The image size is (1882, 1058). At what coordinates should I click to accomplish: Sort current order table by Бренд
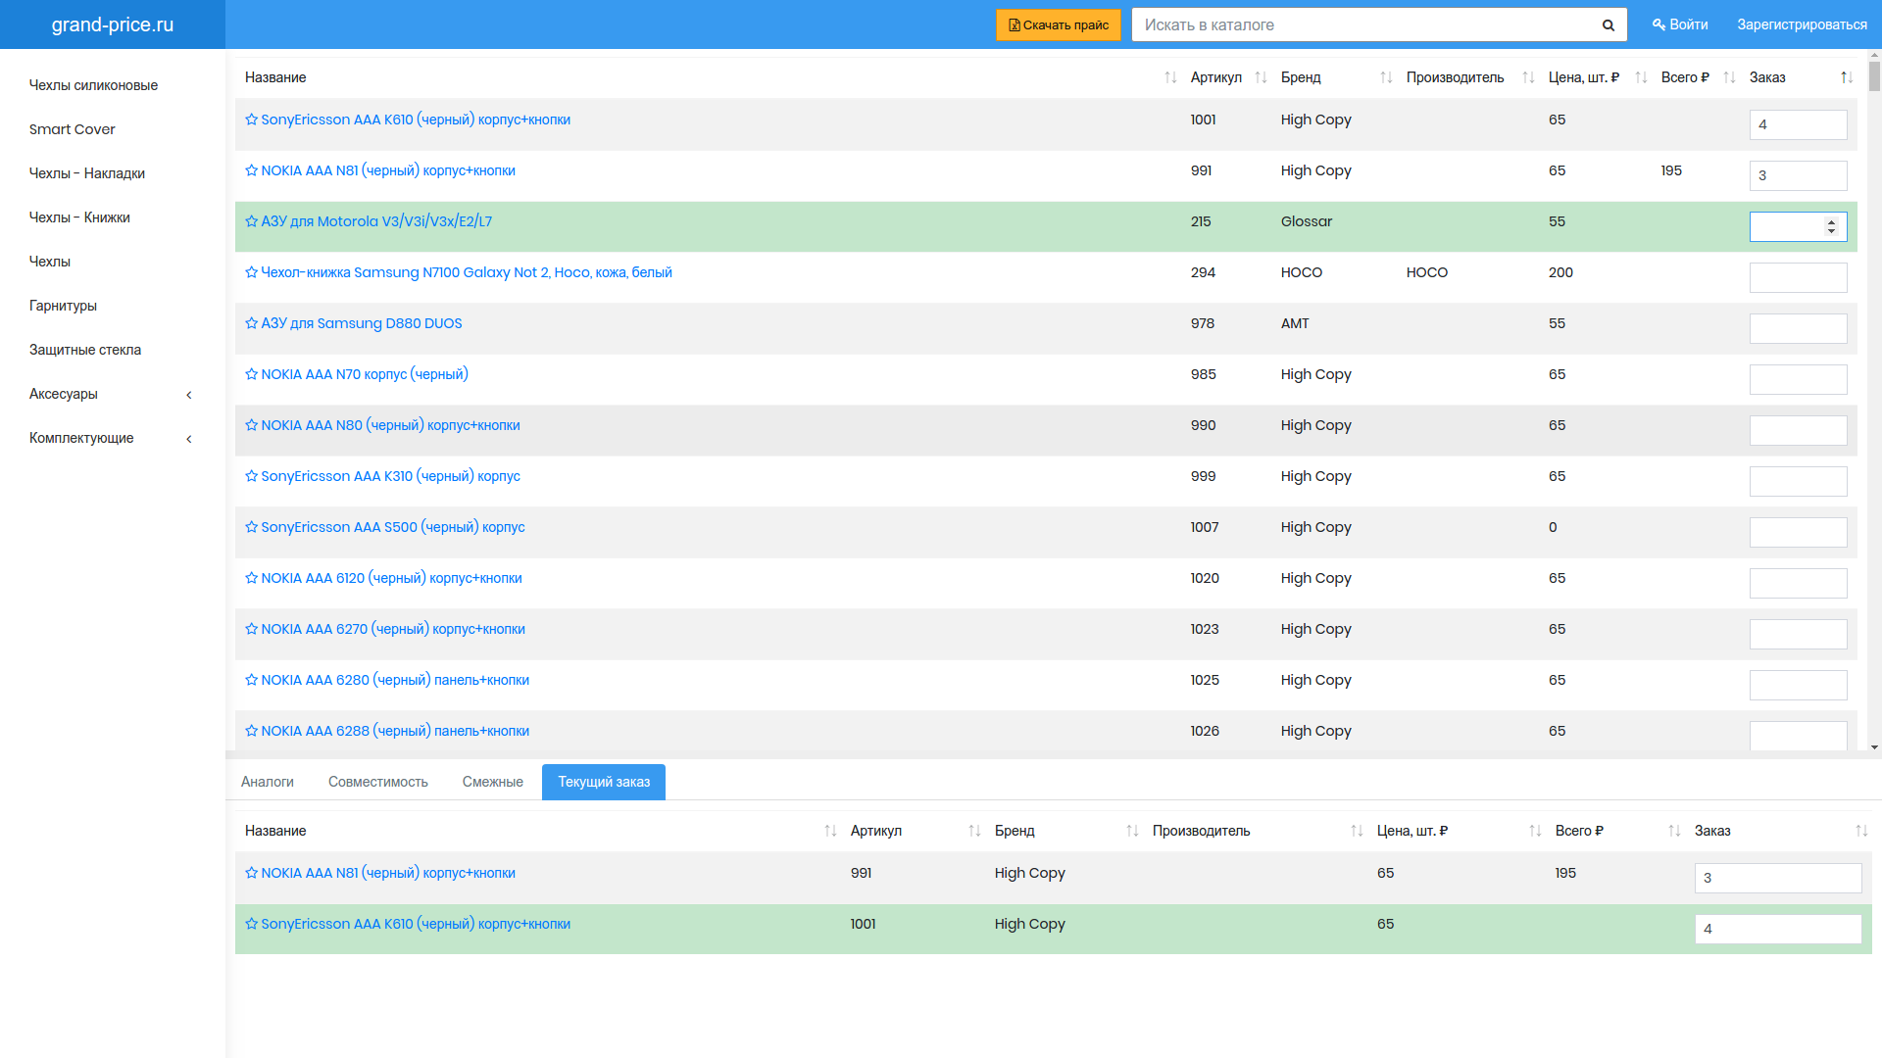coord(1132,831)
